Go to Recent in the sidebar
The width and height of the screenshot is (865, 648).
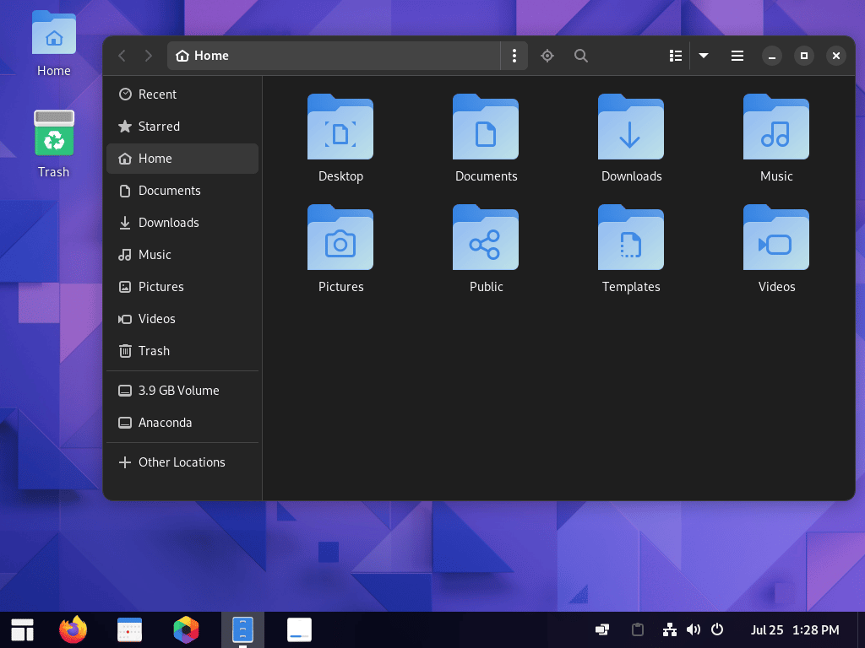(182, 94)
